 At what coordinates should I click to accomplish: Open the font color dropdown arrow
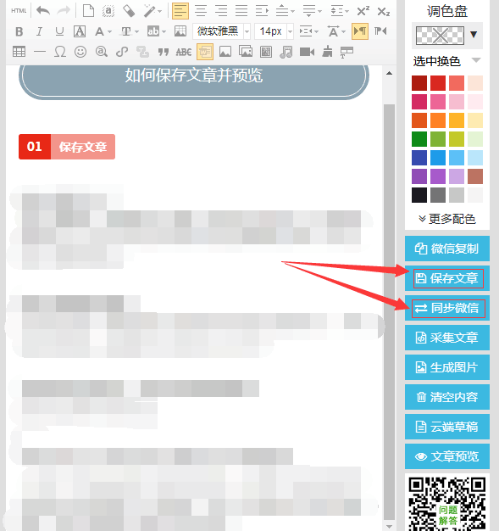tap(109, 32)
